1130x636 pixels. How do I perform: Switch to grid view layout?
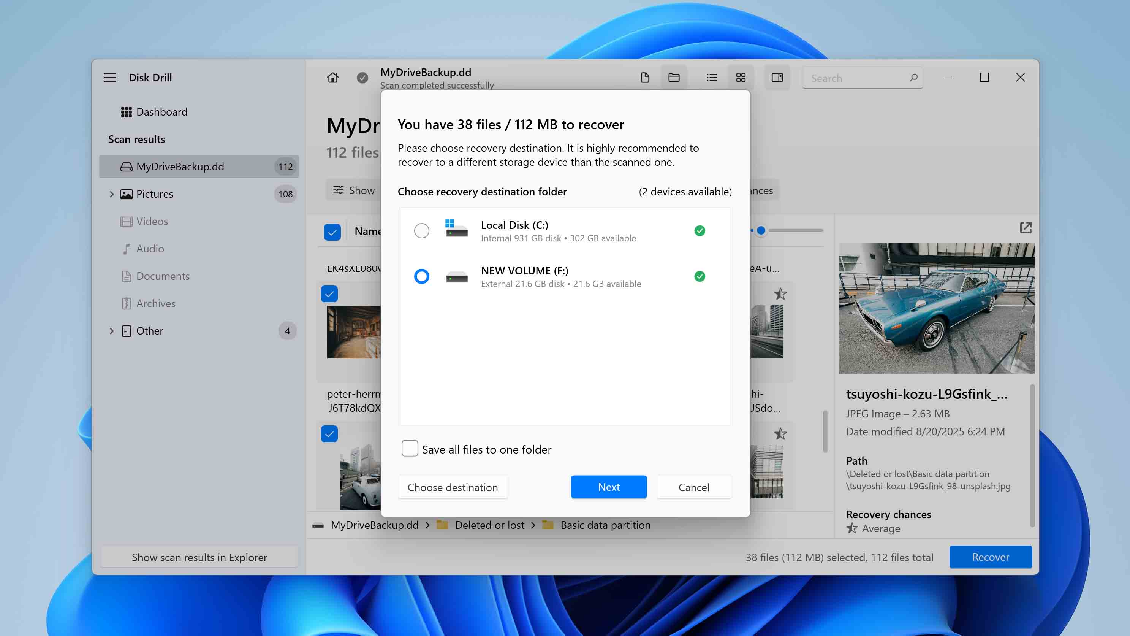[741, 77]
